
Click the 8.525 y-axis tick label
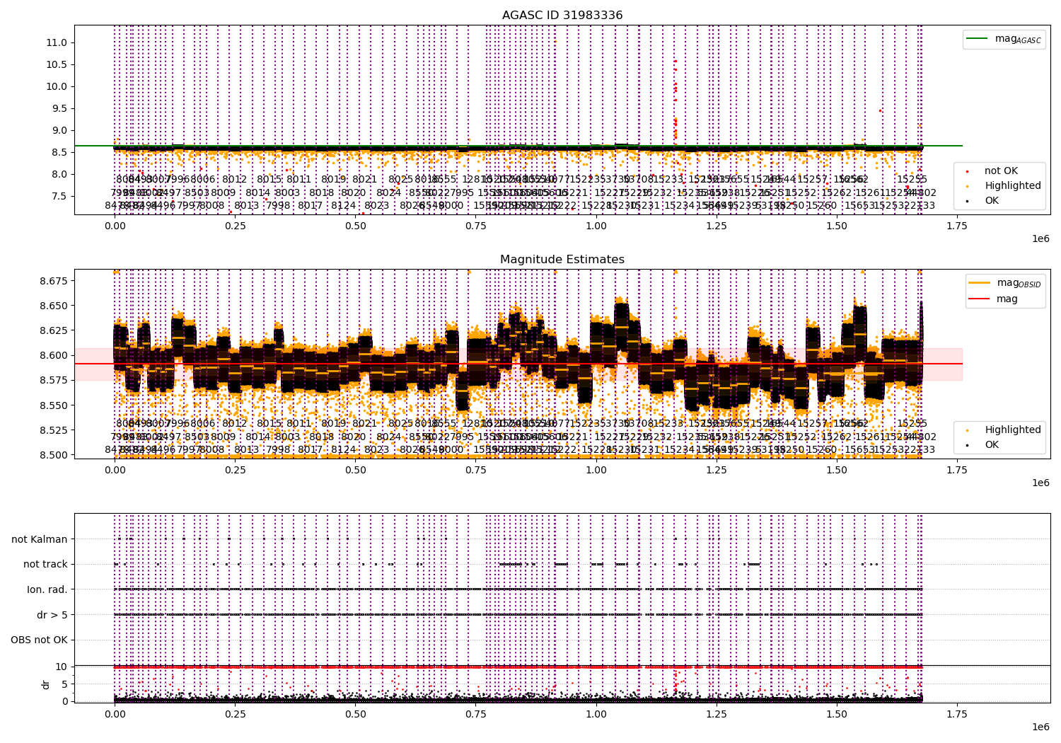coord(54,430)
